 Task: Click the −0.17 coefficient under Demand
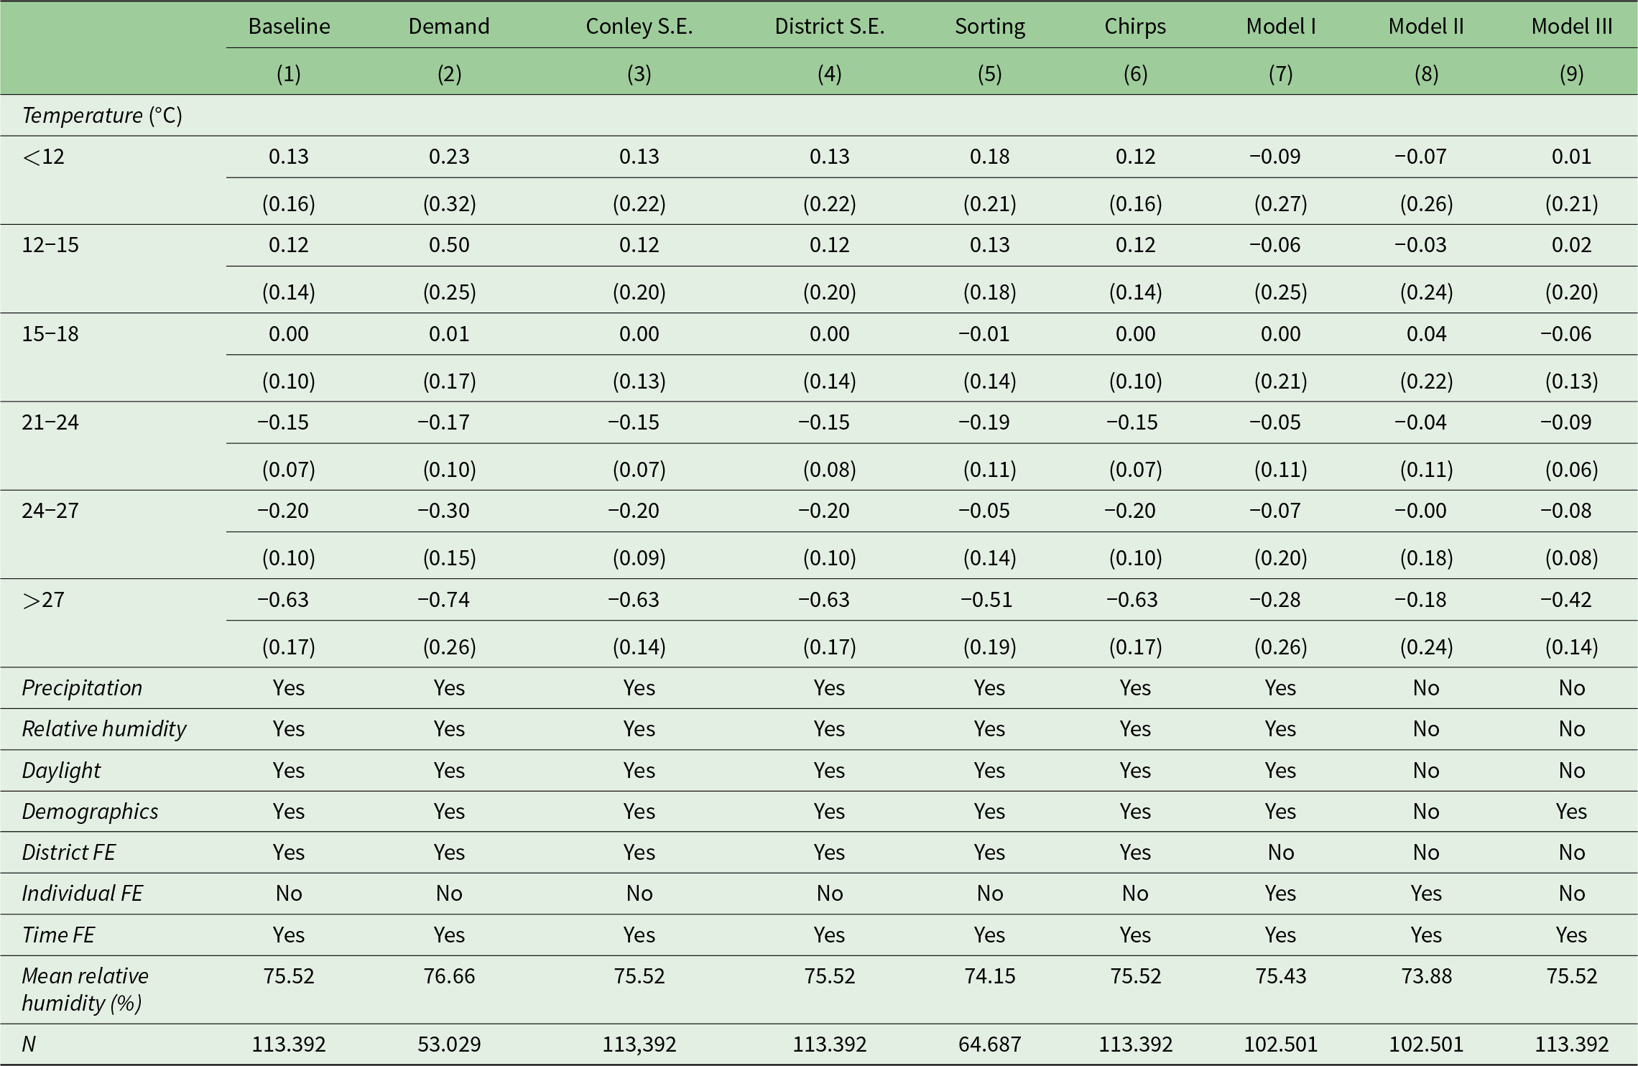point(444,422)
